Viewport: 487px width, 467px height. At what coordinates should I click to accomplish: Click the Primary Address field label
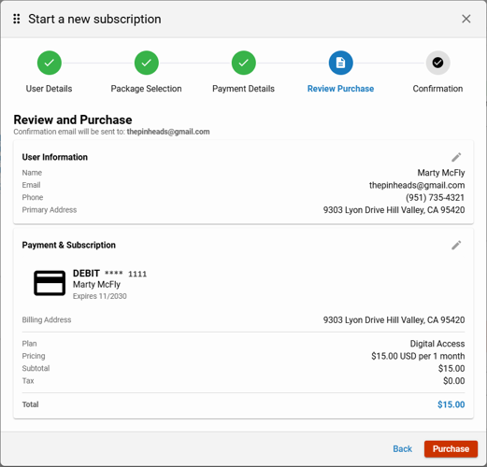click(x=50, y=210)
